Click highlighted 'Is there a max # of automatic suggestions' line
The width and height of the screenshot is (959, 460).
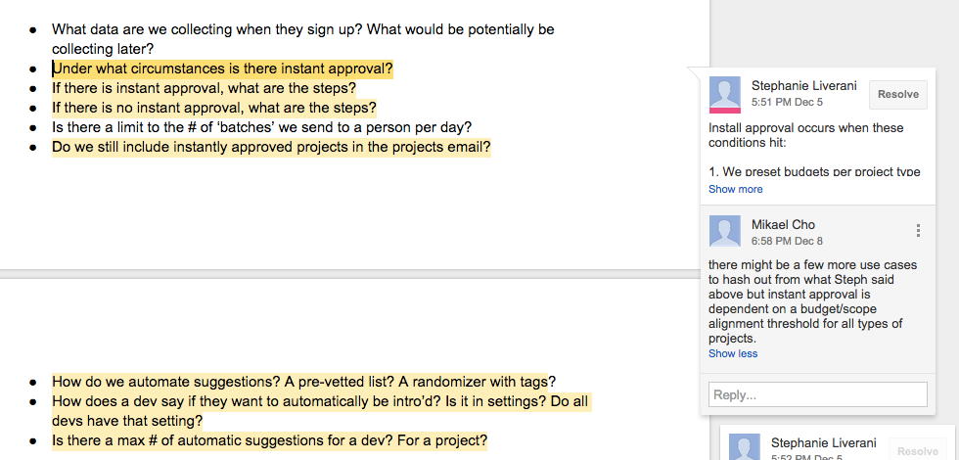(x=270, y=440)
